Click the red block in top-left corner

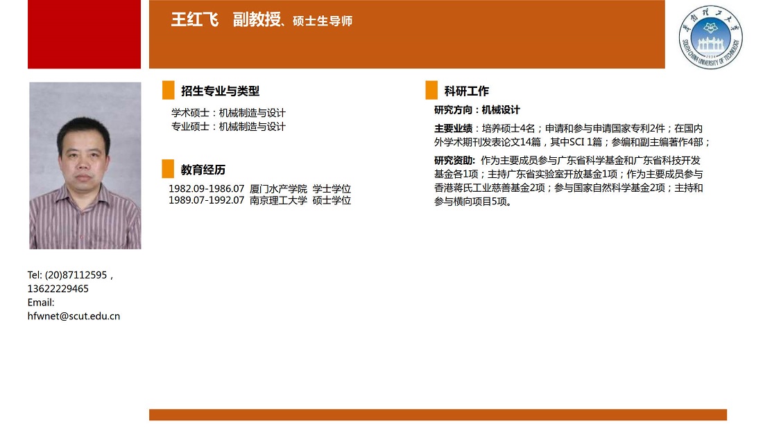pyautogui.click(x=84, y=34)
